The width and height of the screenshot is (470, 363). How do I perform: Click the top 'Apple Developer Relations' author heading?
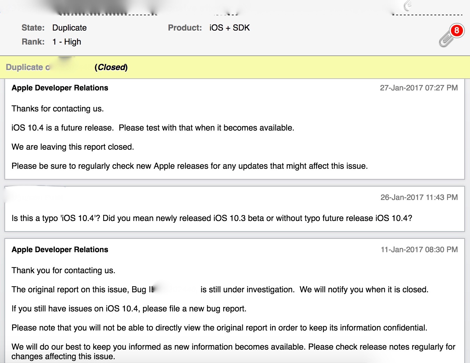click(60, 88)
